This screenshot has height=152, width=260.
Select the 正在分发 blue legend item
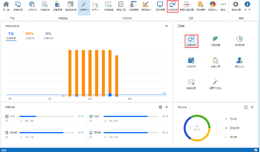(x=232, y=128)
